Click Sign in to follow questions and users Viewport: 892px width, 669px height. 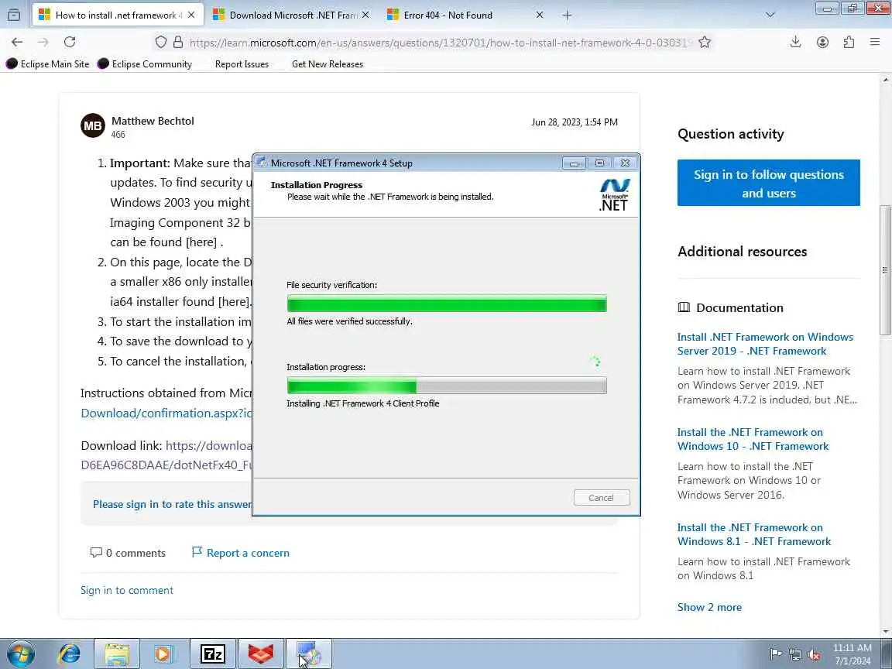pyautogui.click(x=769, y=184)
